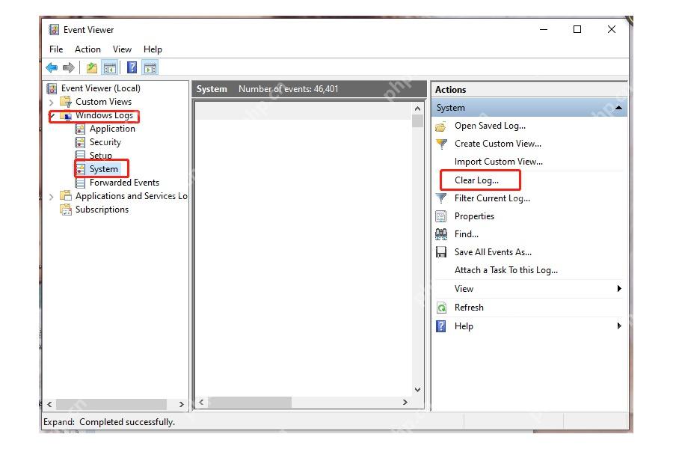The width and height of the screenshot is (673, 449).
Task: Click the Help question mark icon in Actions
Action: 440,326
